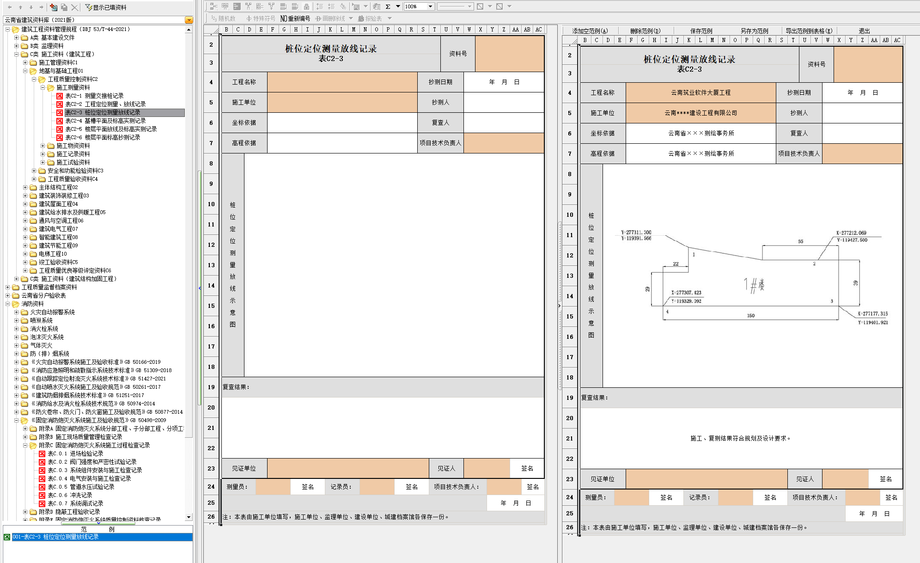Click the copy icon in the tree toolbar
This screenshot has height=563, width=920.
click(x=64, y=7)
